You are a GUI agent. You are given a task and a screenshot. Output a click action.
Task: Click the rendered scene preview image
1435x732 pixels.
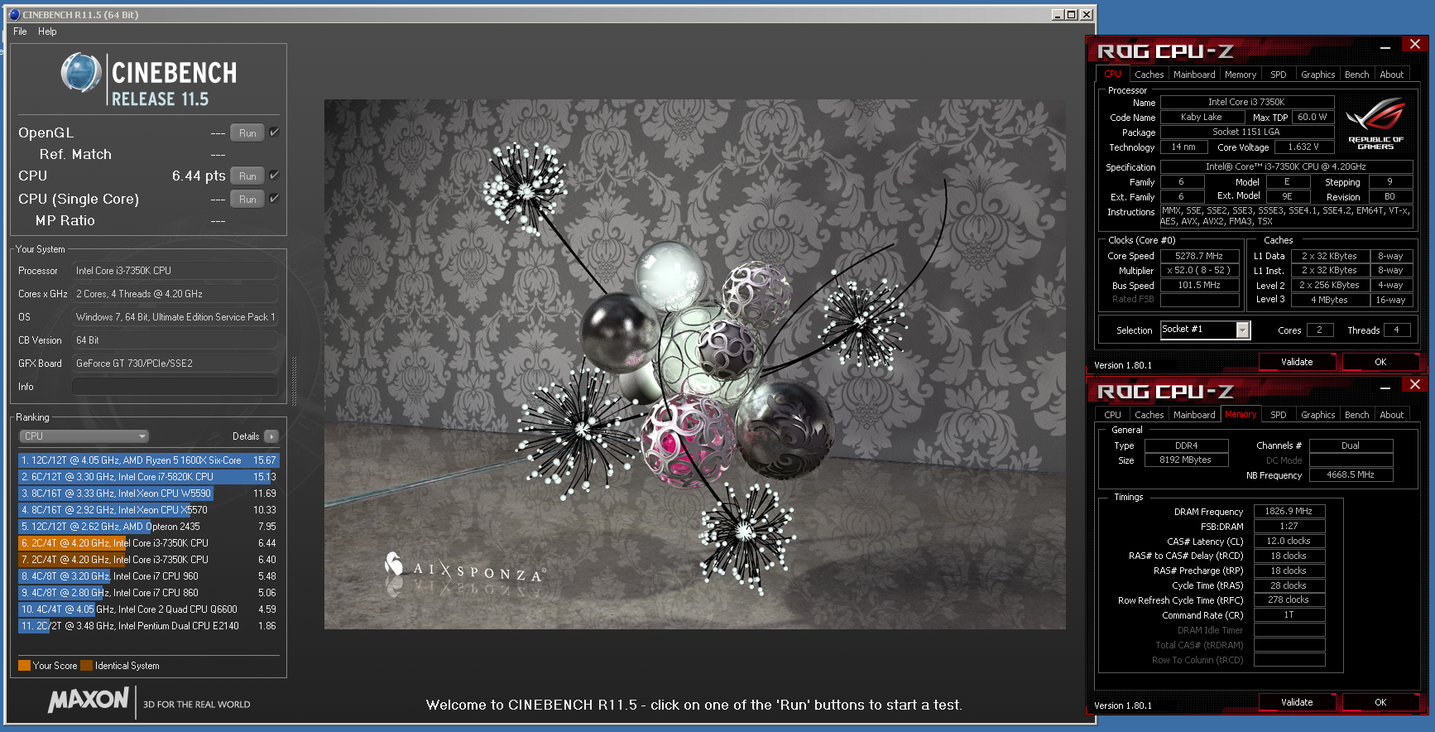[694, 364]
